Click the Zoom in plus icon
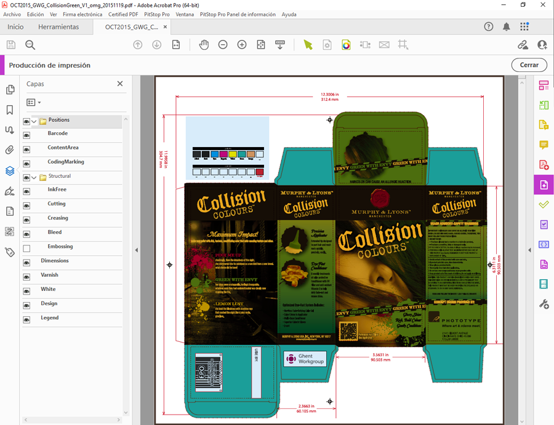This screenshot has width=554, height=425. click(242, 45)
